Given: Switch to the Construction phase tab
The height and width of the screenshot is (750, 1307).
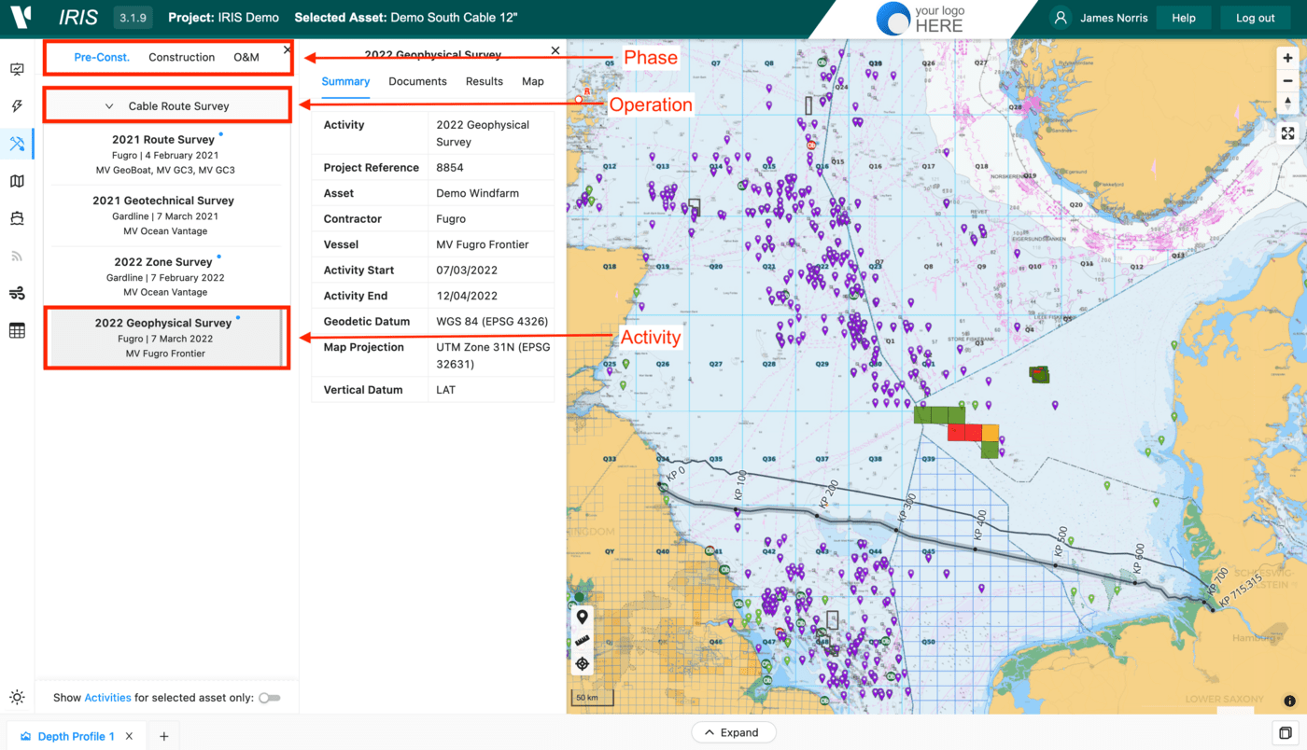Looking at the screenshot, I should [182, 57].
